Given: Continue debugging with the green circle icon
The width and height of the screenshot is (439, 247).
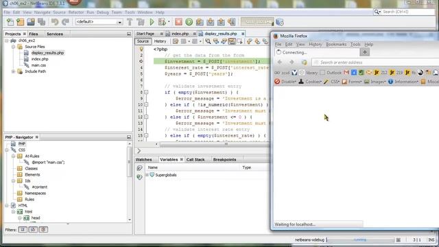Looking at the screenshot, I should tap(189, 22).
